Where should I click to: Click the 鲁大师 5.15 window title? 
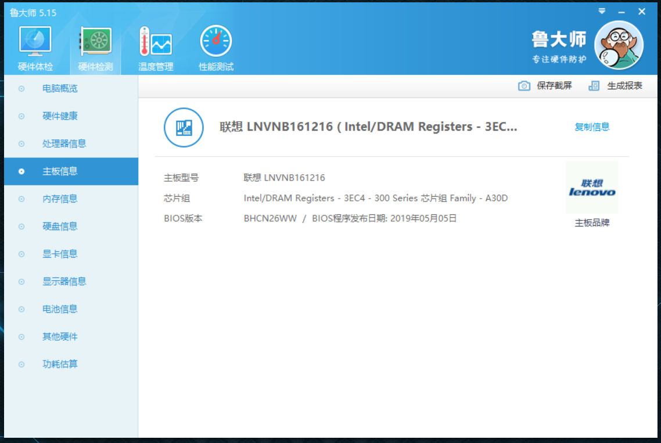33,13
